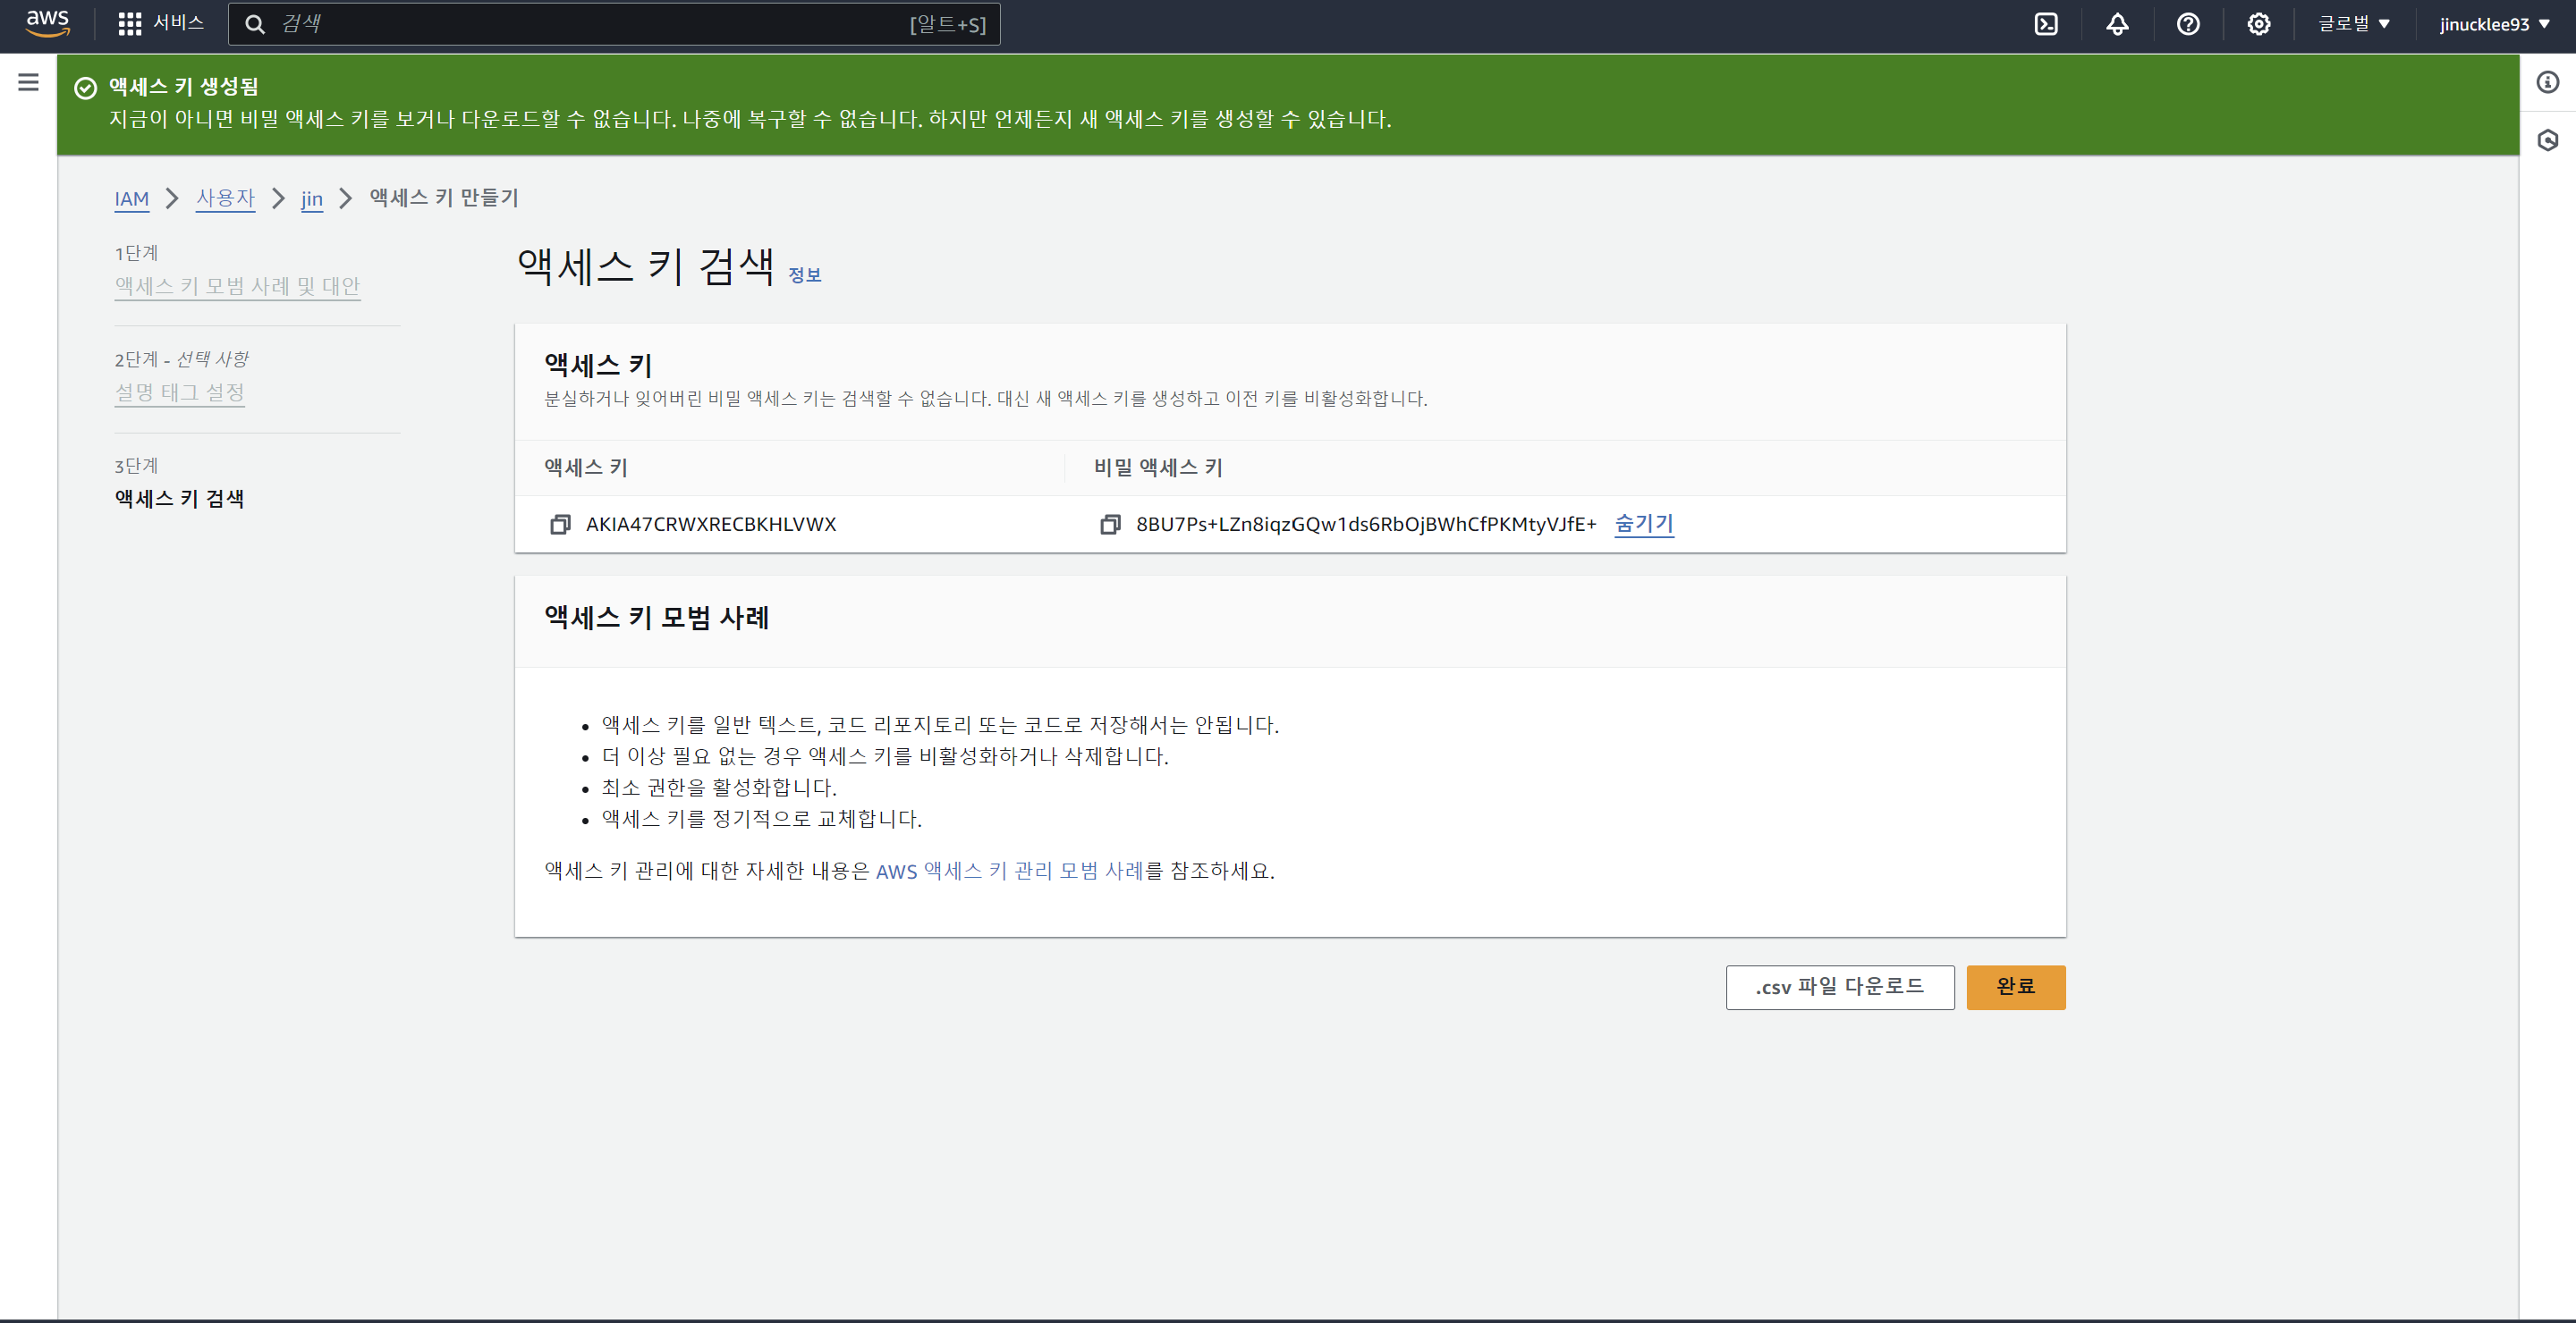
Task: Select the AKIA47CRWXRECBKHLVWX key text
Action: point(711,525)
